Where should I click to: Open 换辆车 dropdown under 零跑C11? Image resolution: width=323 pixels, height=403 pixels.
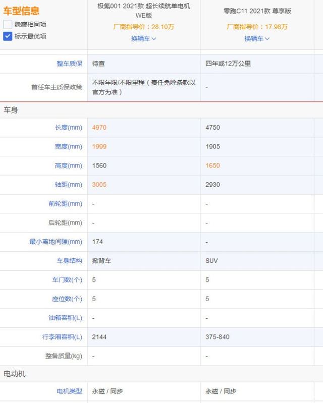257,38
